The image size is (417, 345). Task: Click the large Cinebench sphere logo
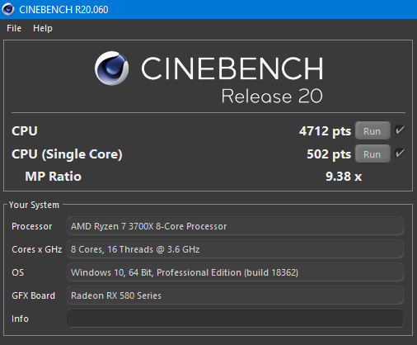point(111,68)
